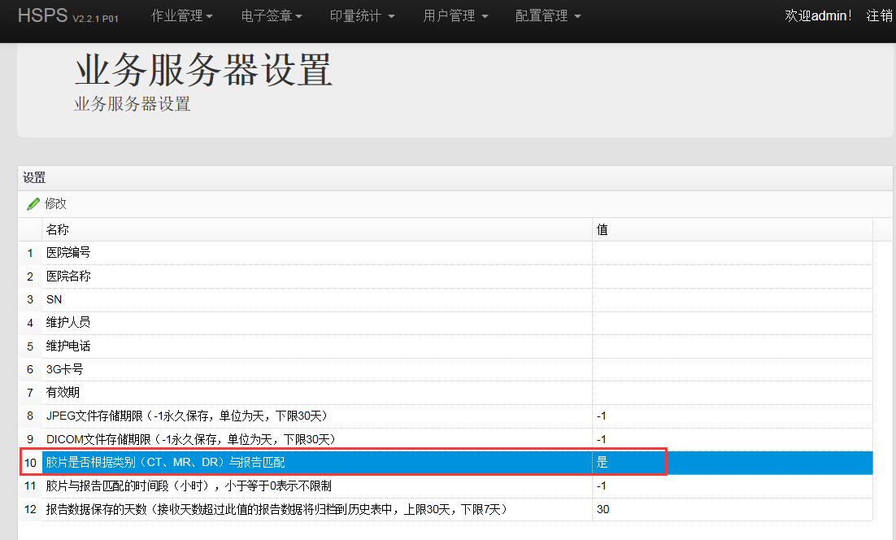
Task: Open the 印量统计 dropdown
Action: pyautogui.click(x=362, y=16)
